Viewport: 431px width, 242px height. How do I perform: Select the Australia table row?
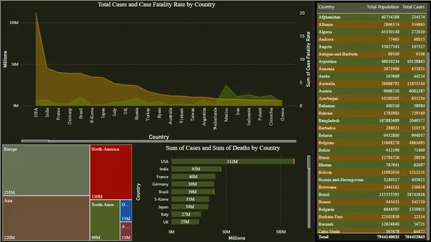pos(372,83)
